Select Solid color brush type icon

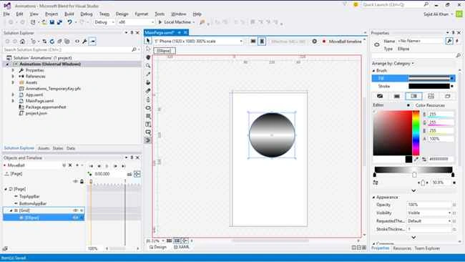tap(397, 96)
